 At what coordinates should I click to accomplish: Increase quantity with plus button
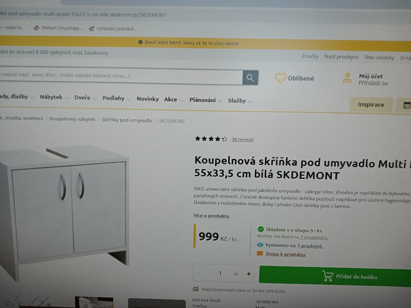[249, 274]
